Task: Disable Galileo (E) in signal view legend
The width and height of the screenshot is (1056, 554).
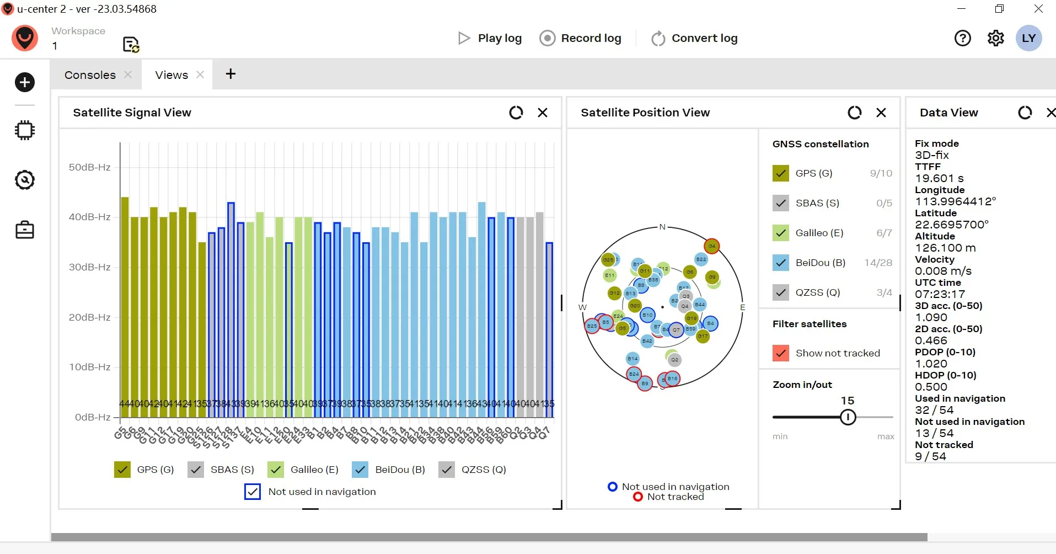Action: pos(275,470)
